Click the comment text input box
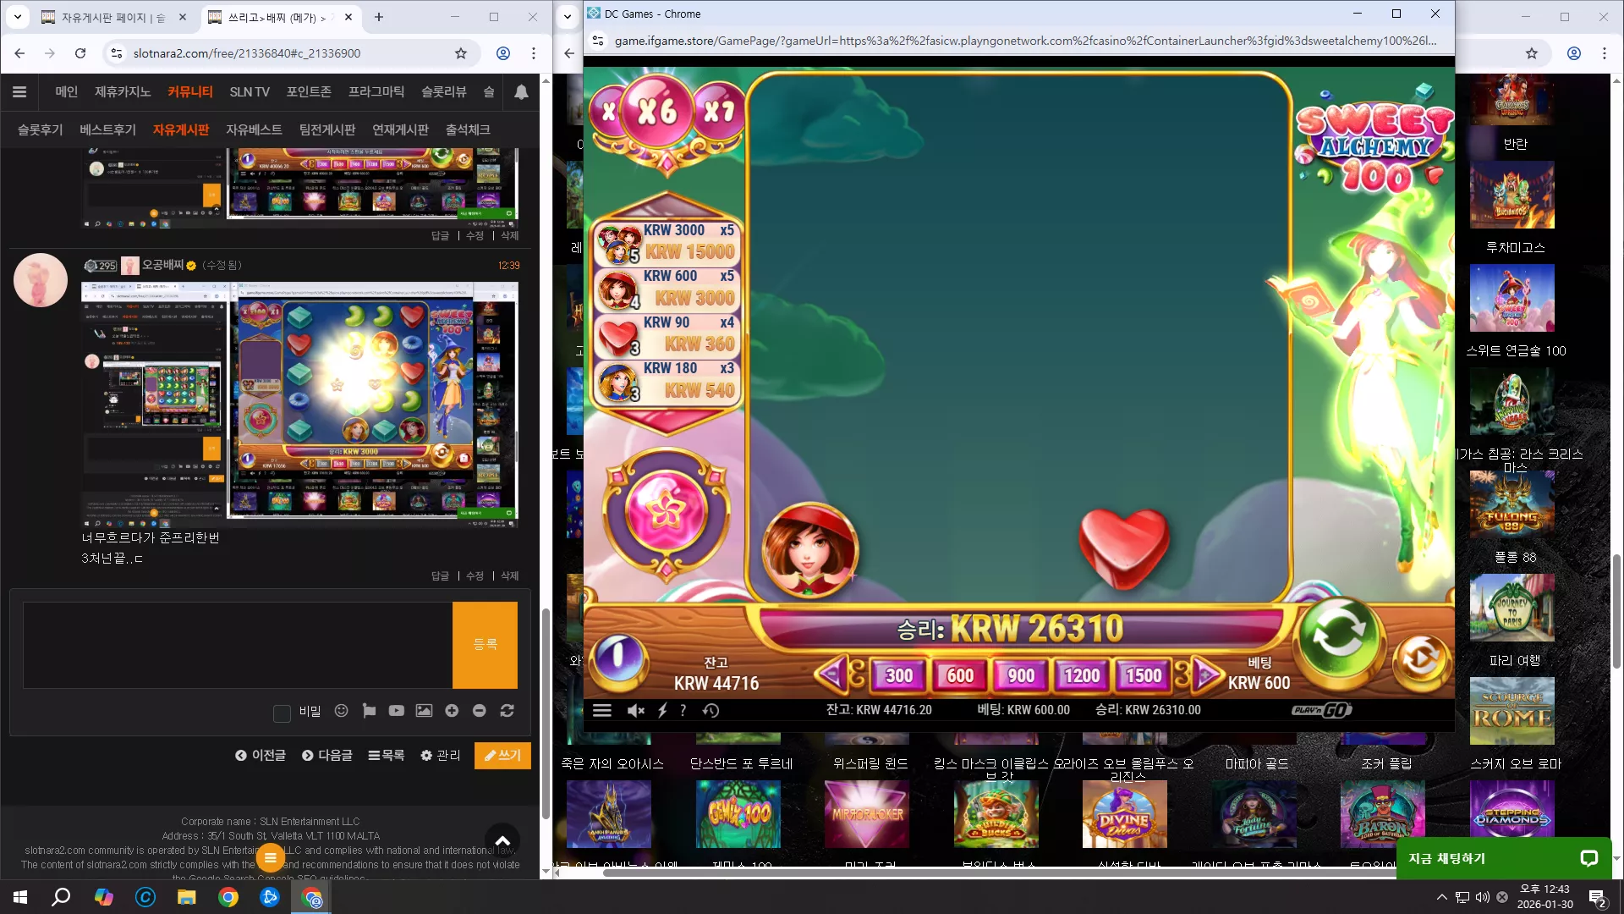Screen dimensions: 1624x914 click(238, 645)
